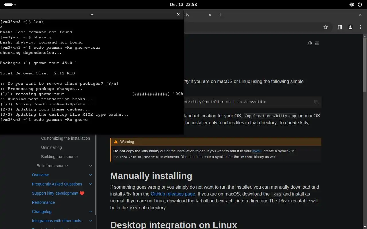Close the kitty browser tab

[210, 15]
